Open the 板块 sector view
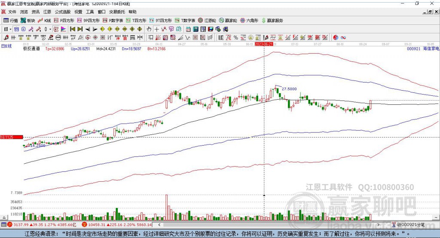This screenshot has height=238, width=440. tap(27, 21)
